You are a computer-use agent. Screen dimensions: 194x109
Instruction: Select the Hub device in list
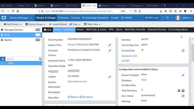coord(21,63)
